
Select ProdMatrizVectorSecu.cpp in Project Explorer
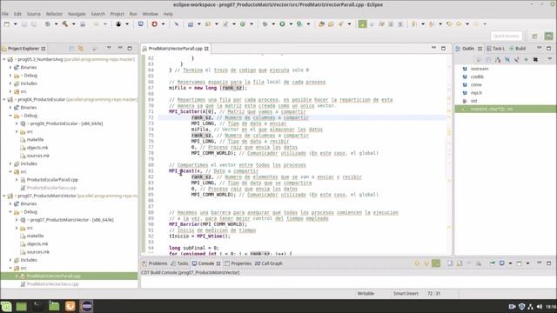tap(52, 284)
